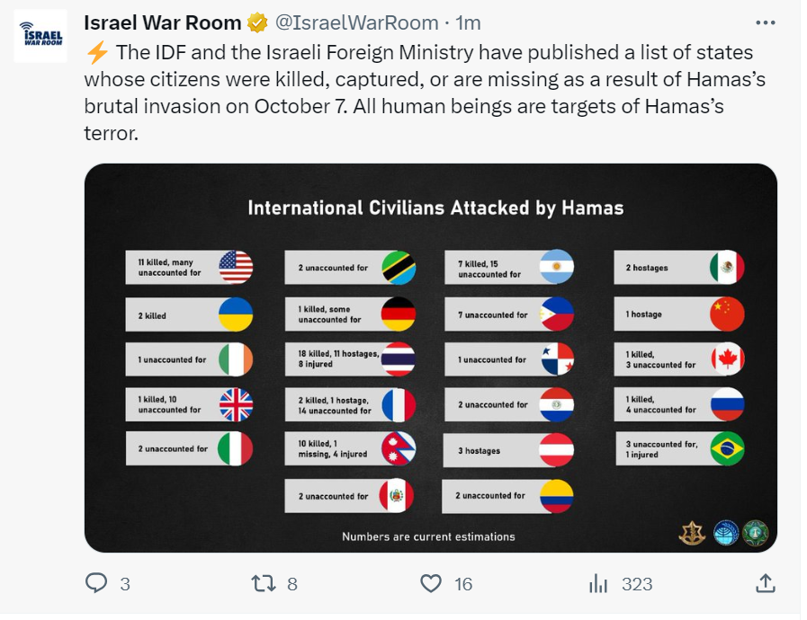Click the reply speech bubble icon

coord(96,583)
